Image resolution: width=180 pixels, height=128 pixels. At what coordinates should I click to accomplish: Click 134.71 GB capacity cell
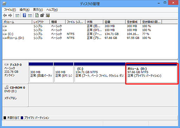[112, 34]
